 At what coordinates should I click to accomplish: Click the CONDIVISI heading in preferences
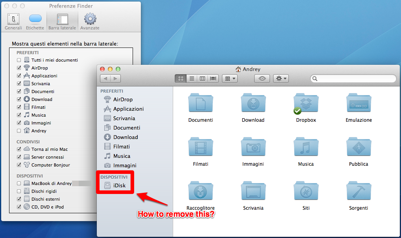click(28, 142)
